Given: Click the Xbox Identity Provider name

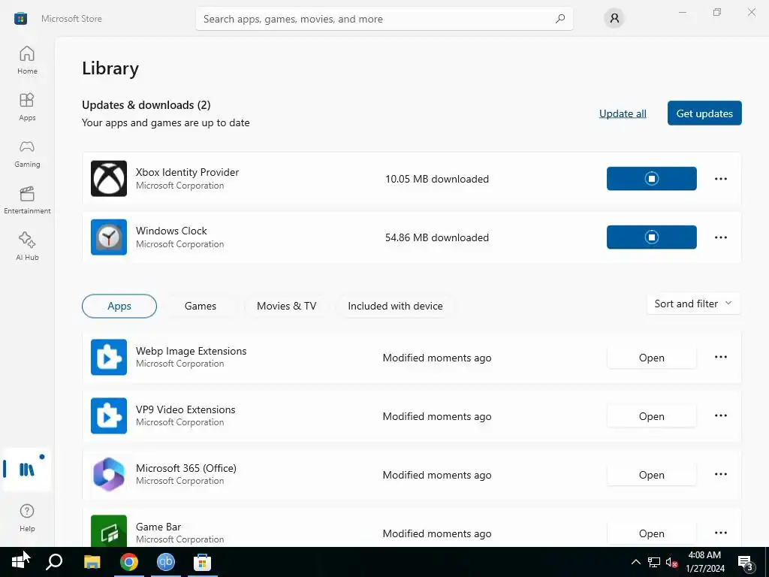Looking at the screenshot, I should point(187,172).
